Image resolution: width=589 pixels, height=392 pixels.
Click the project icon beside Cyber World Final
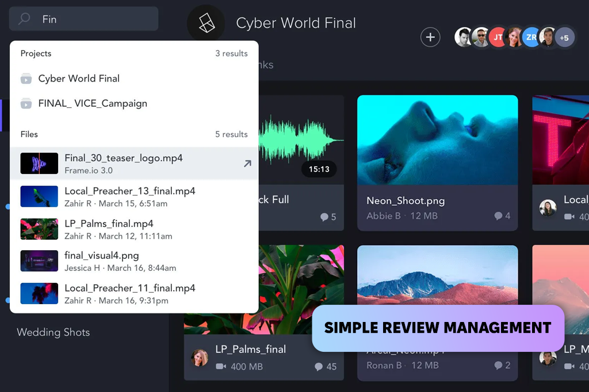coord(26,79)
